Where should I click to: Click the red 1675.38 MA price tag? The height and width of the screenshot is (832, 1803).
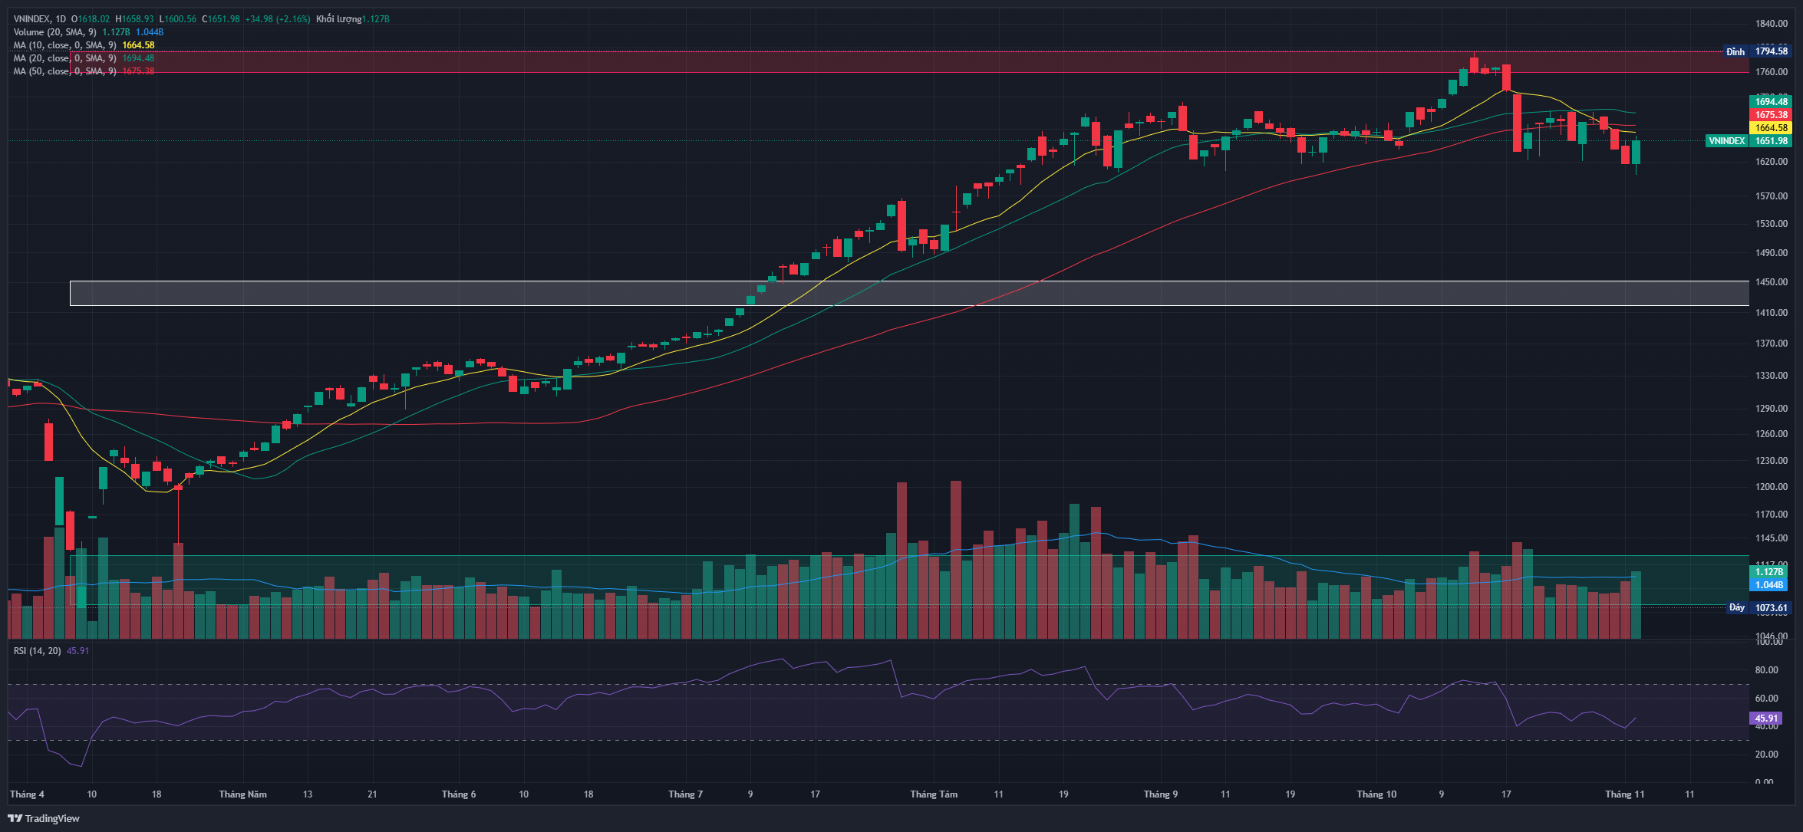click(x=1771, y=115)
